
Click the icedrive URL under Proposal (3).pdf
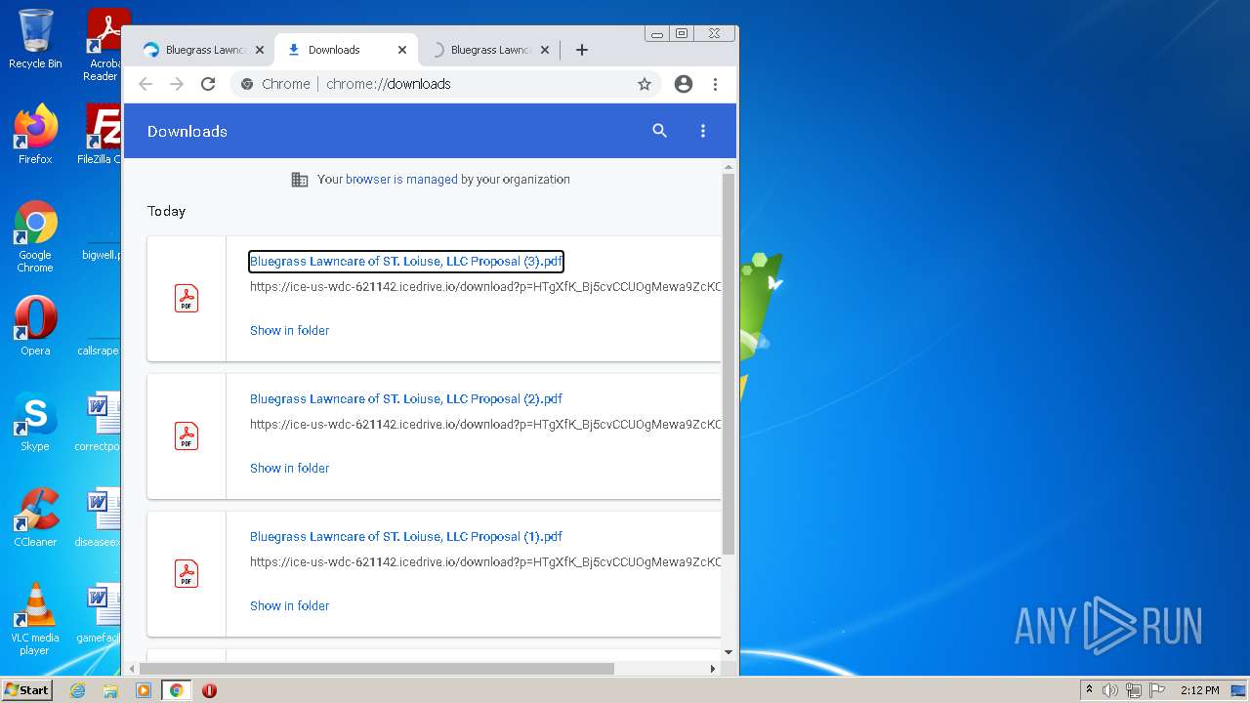coord(485,287)
